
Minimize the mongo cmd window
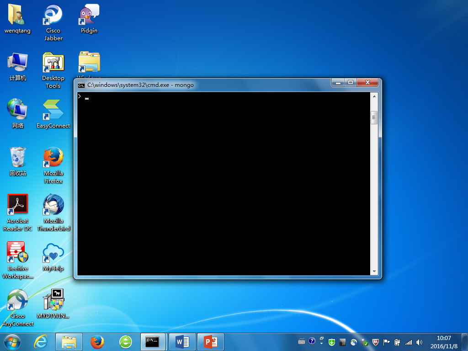coord(338,82)
